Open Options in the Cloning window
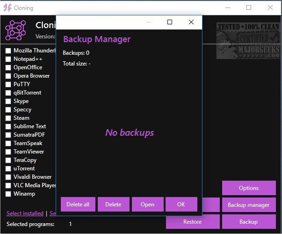The height and width of the screenshot is (234, 282). 249,188
